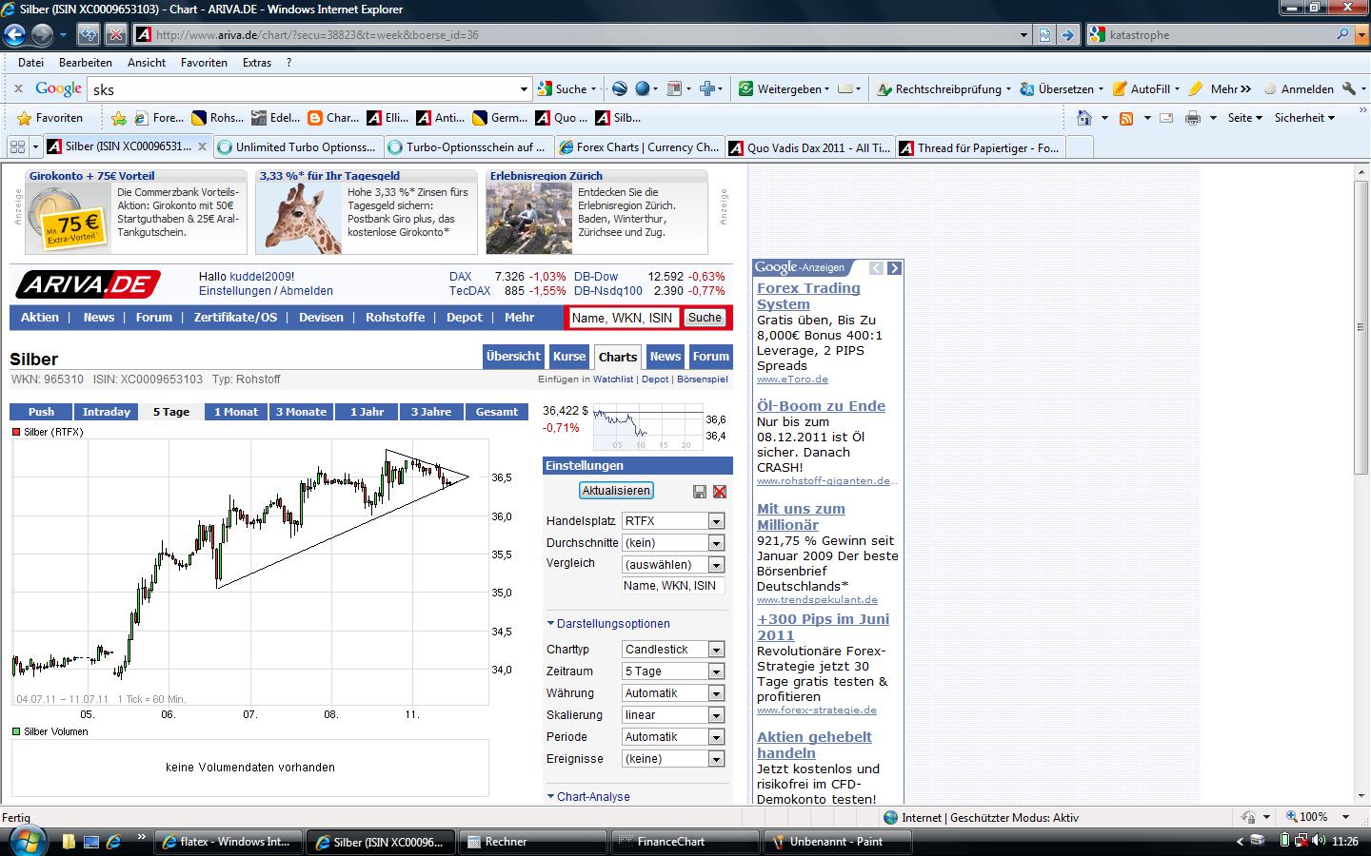Click the blue plus icon in Google toolbar
The height and width of the screenshot is (856, 1371).
click(707, 88)
